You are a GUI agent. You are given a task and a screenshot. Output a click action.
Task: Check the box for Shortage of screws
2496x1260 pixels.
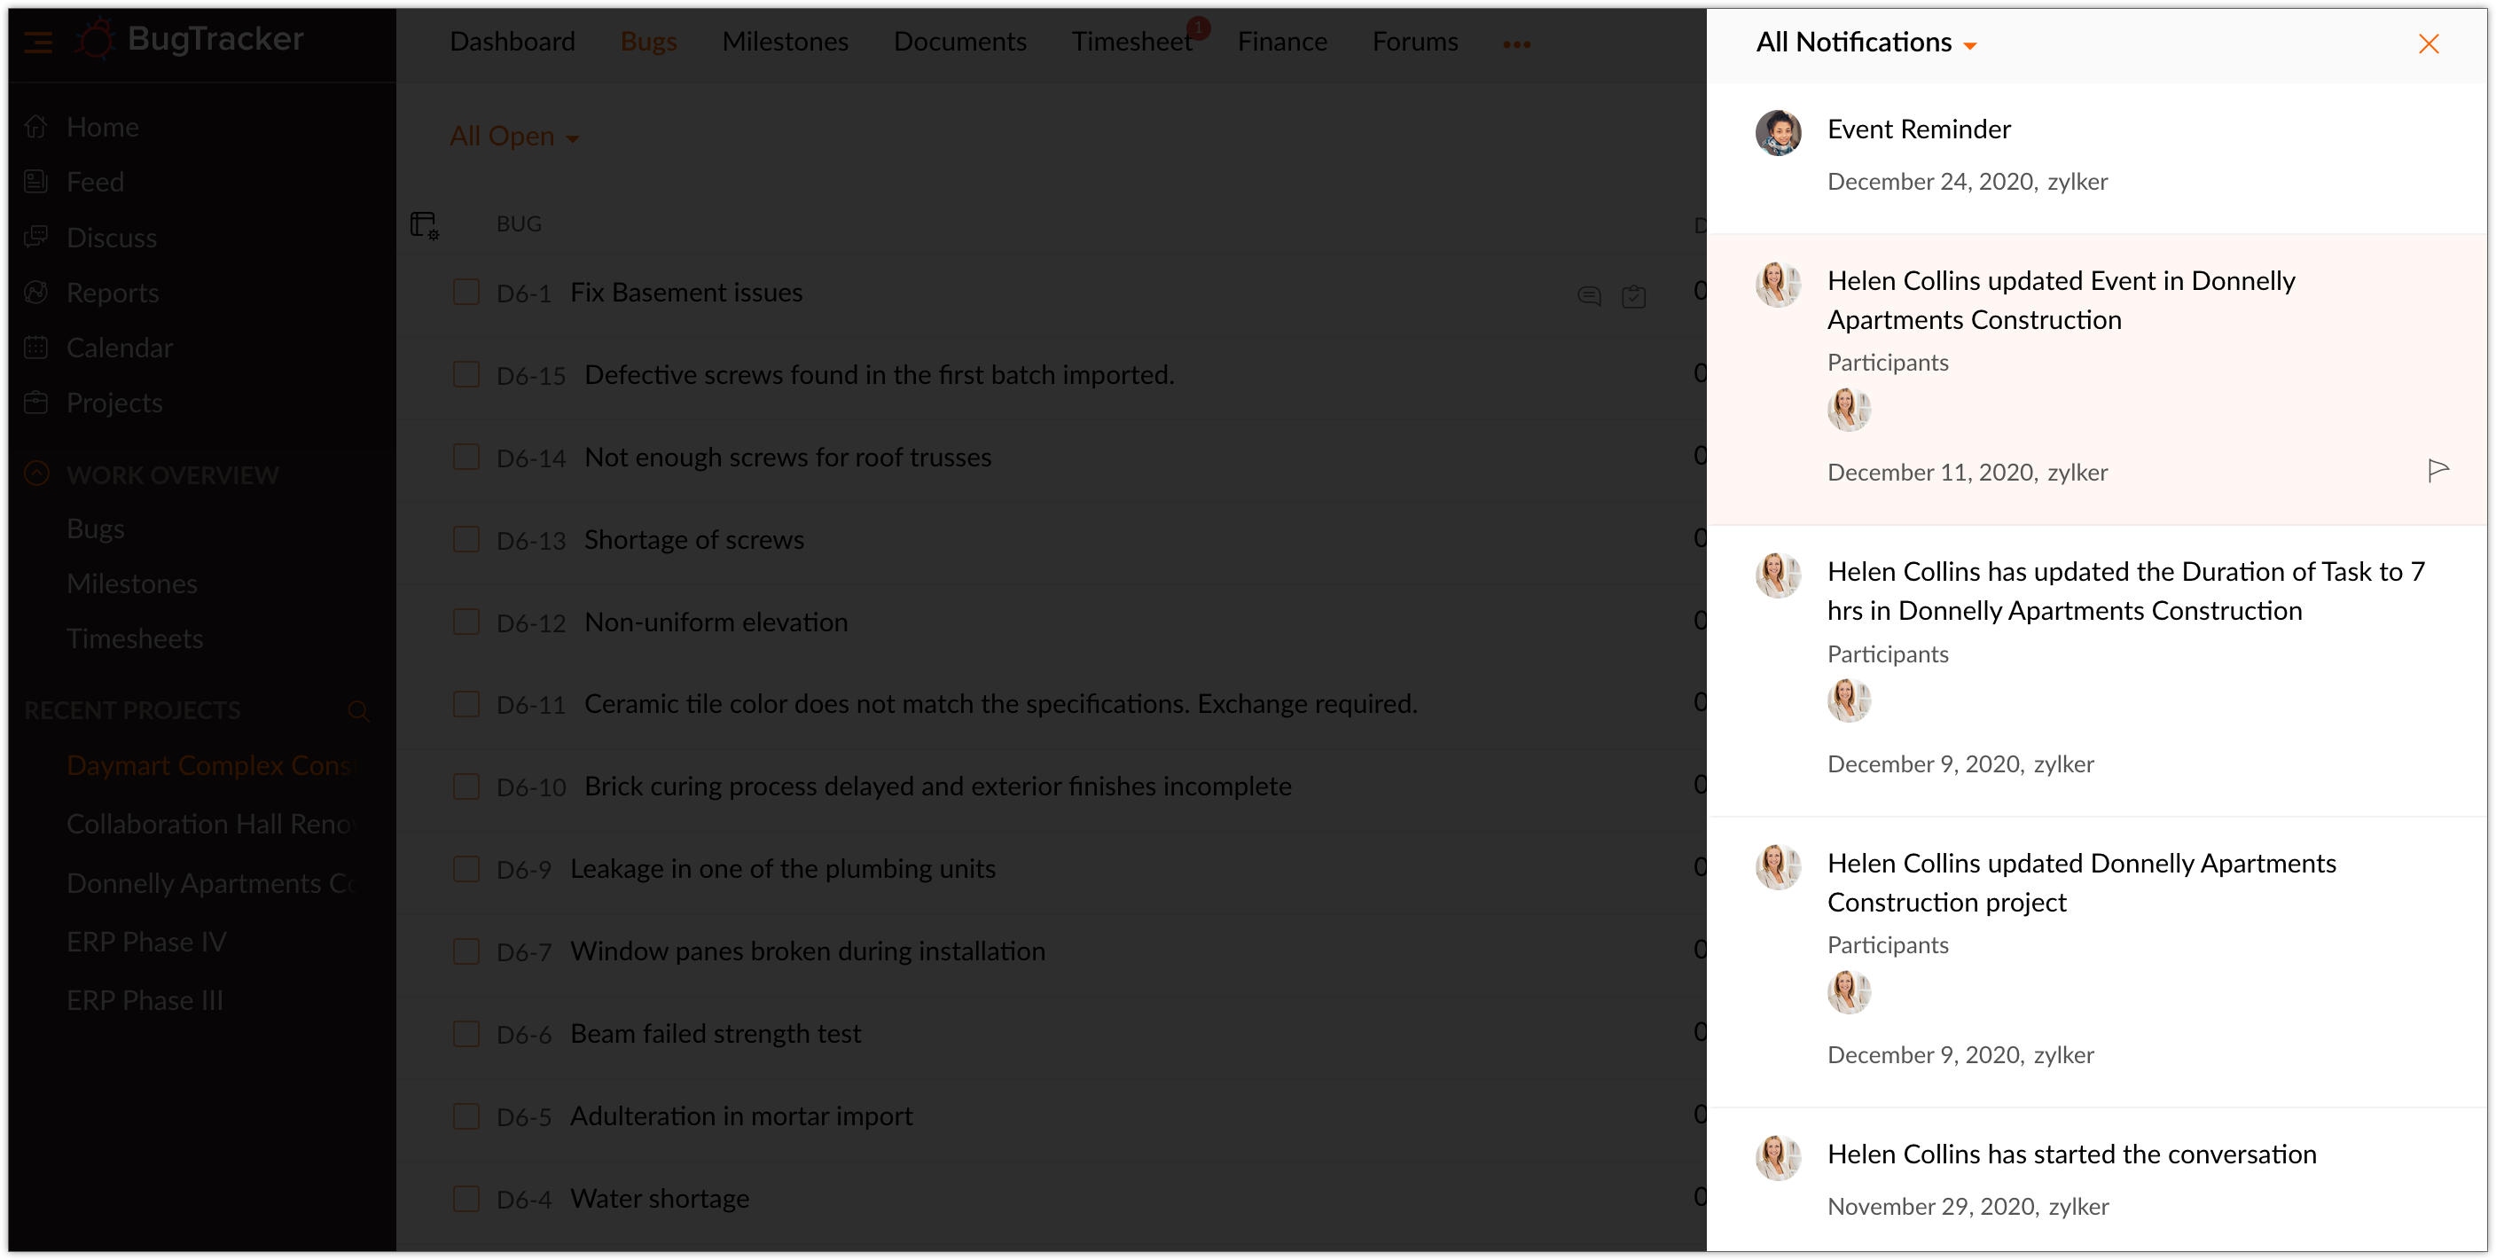coord(466,540)
